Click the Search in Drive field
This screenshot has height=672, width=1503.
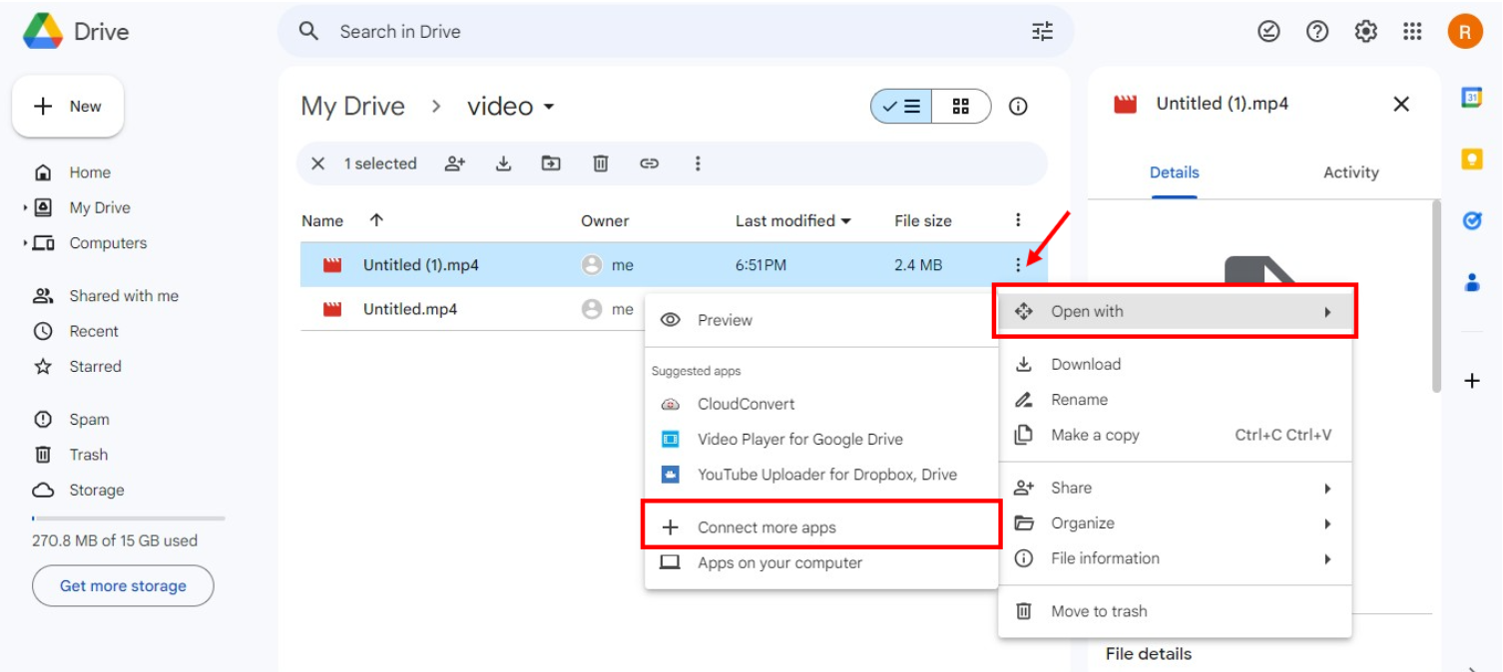[x=676, y=32]
